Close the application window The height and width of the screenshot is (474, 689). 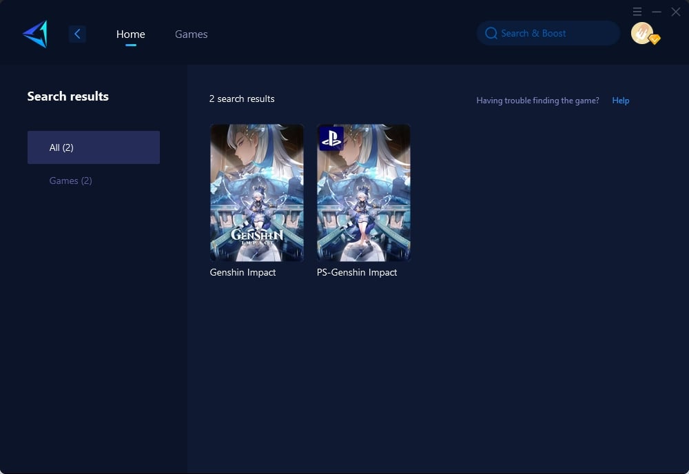pyautogui.click(x=676, y=12)
